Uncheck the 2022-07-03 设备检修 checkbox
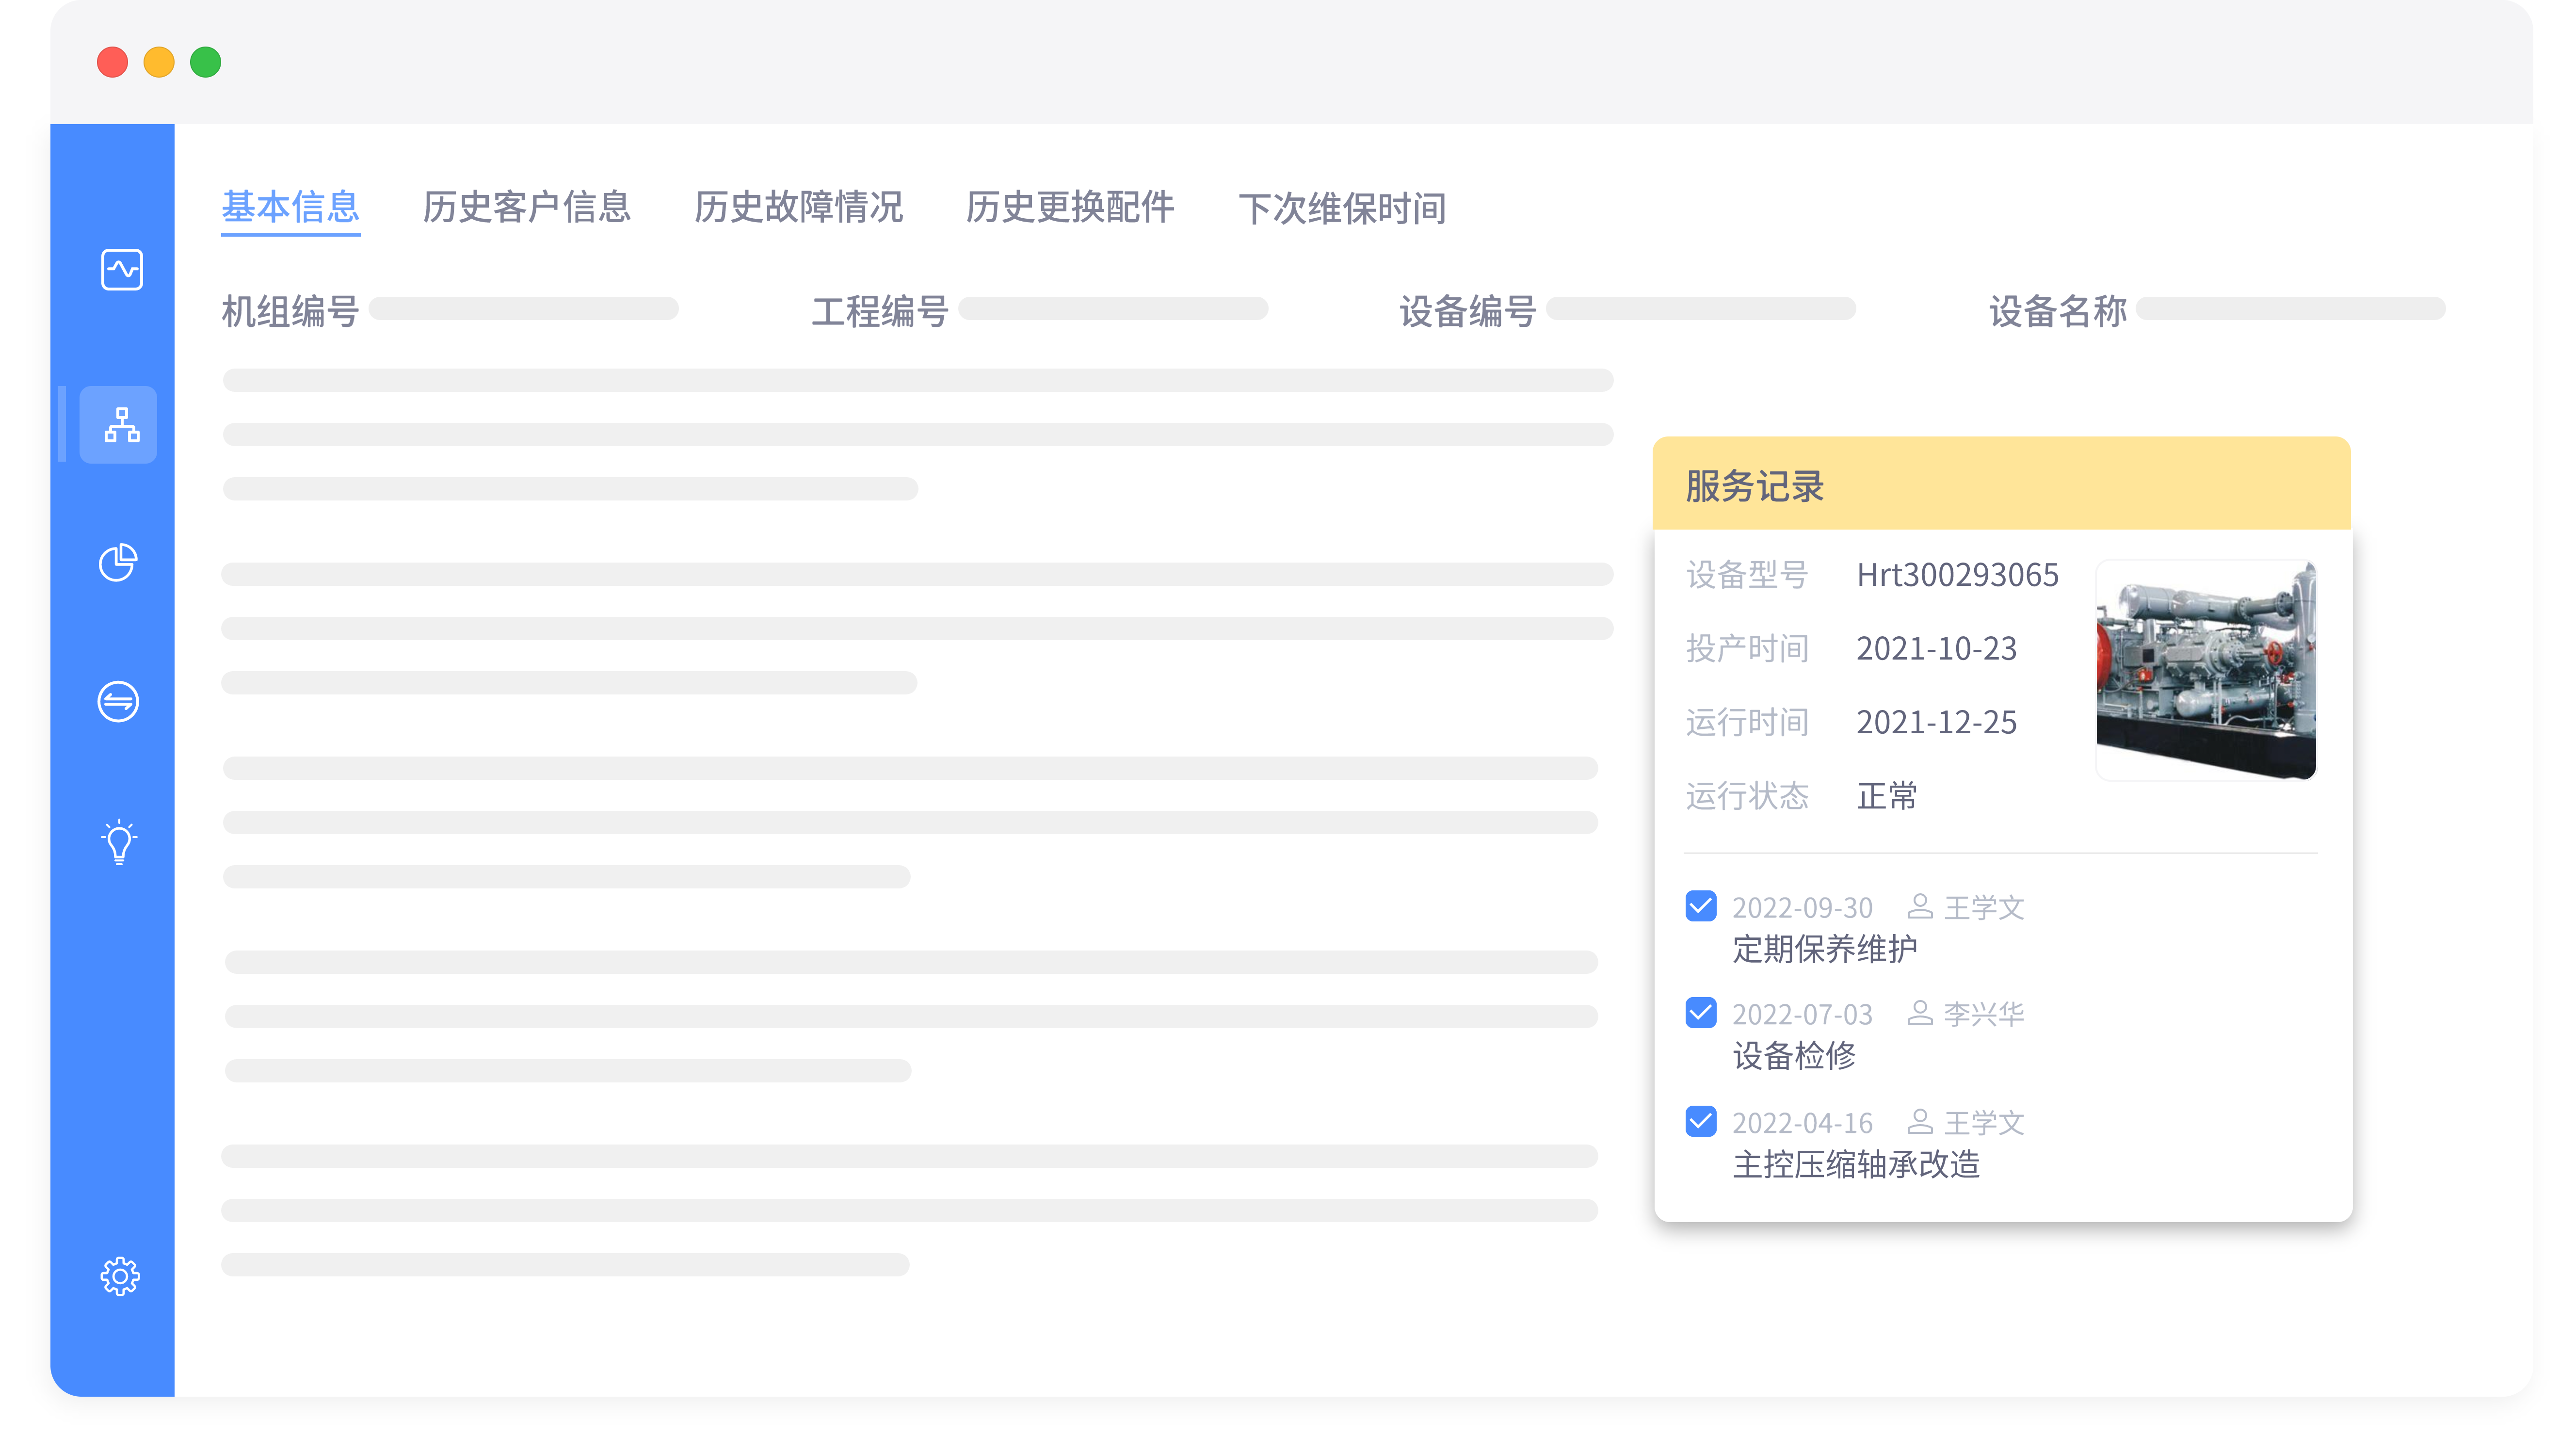 pyautogui.click(x=1700, y=1013)
